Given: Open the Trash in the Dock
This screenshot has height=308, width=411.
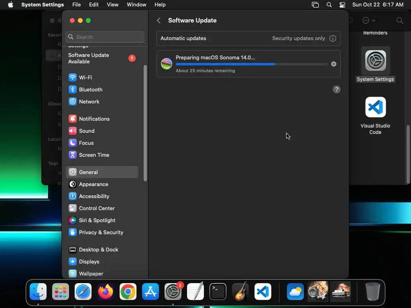Looking at the screenshot, I should (x=373, y=292).
